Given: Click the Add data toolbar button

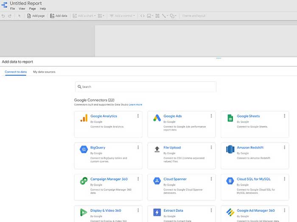Looking at the screenshot, I should click(59, 16).
